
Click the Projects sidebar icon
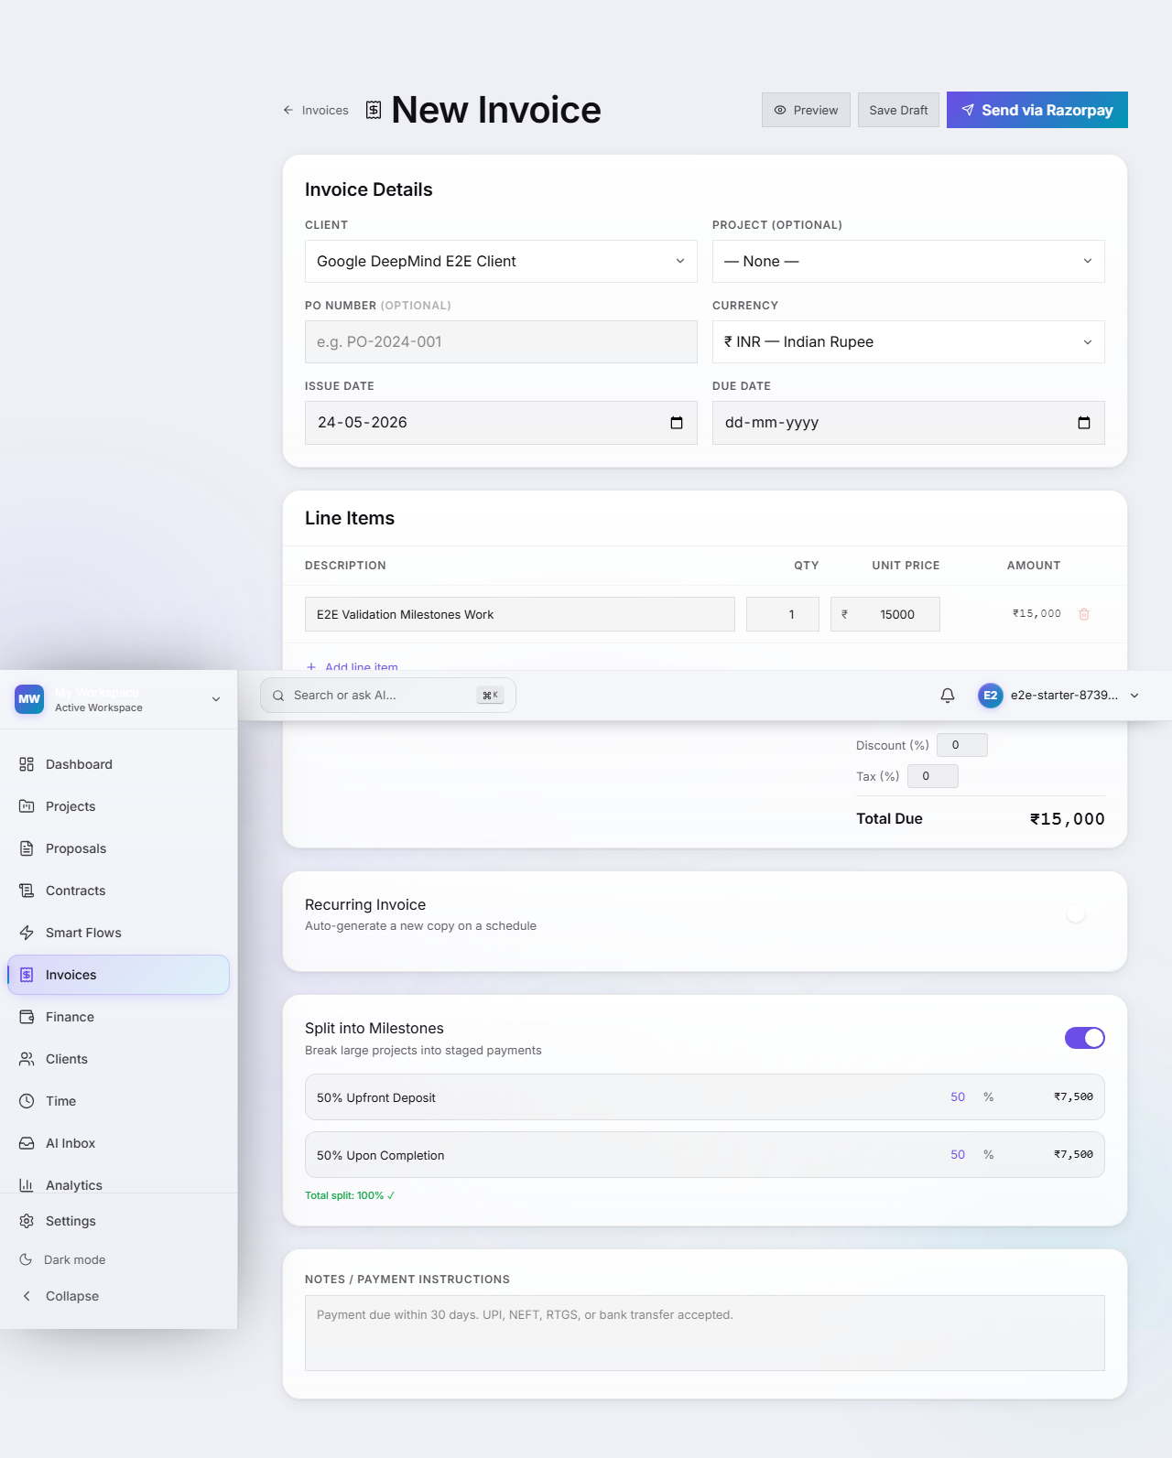pos(27,806)
